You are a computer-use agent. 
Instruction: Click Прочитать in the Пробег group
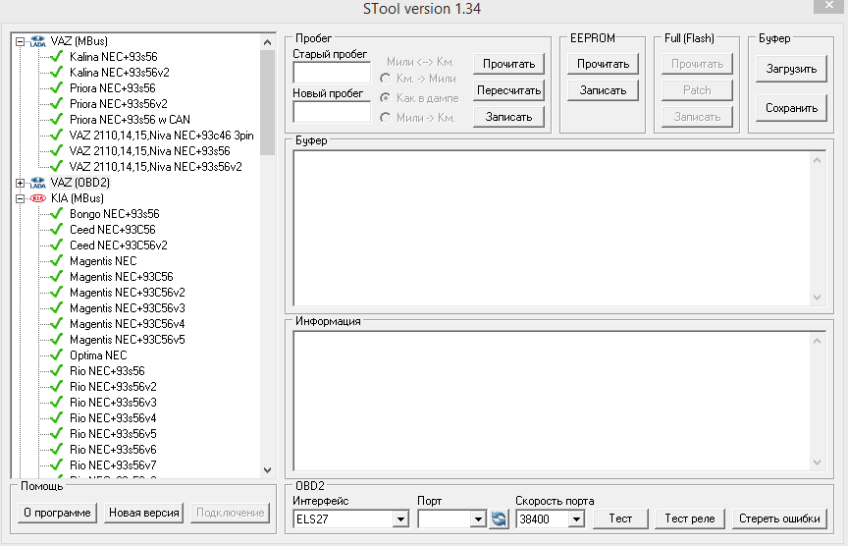coord(509,64)
